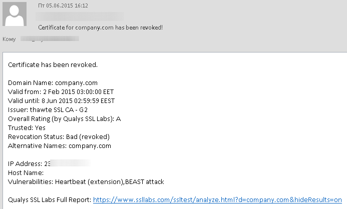The height and width of the screenshot is (209, 347).
Task: Click the "Trusted: Yes" line
Action: 27,127
